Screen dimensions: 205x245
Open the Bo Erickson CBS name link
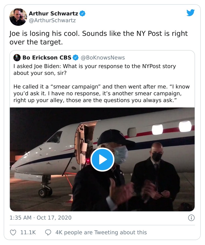click(47, 57)
